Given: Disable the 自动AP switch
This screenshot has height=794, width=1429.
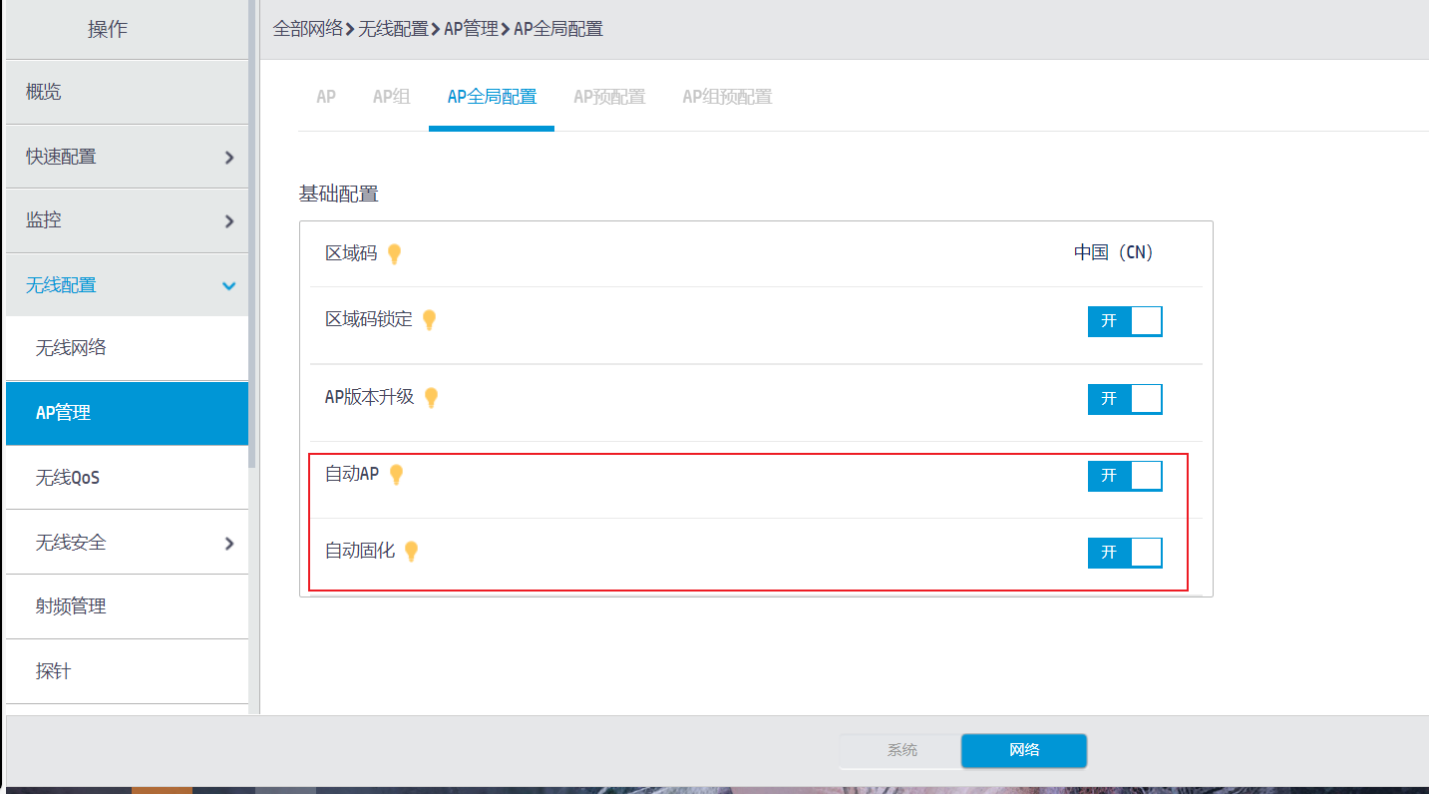Looking at the screenshot, I should click(x=1125, y=476).
